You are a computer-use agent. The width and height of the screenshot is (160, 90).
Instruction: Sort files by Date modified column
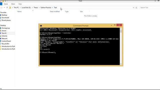click(x=55, y=11)
